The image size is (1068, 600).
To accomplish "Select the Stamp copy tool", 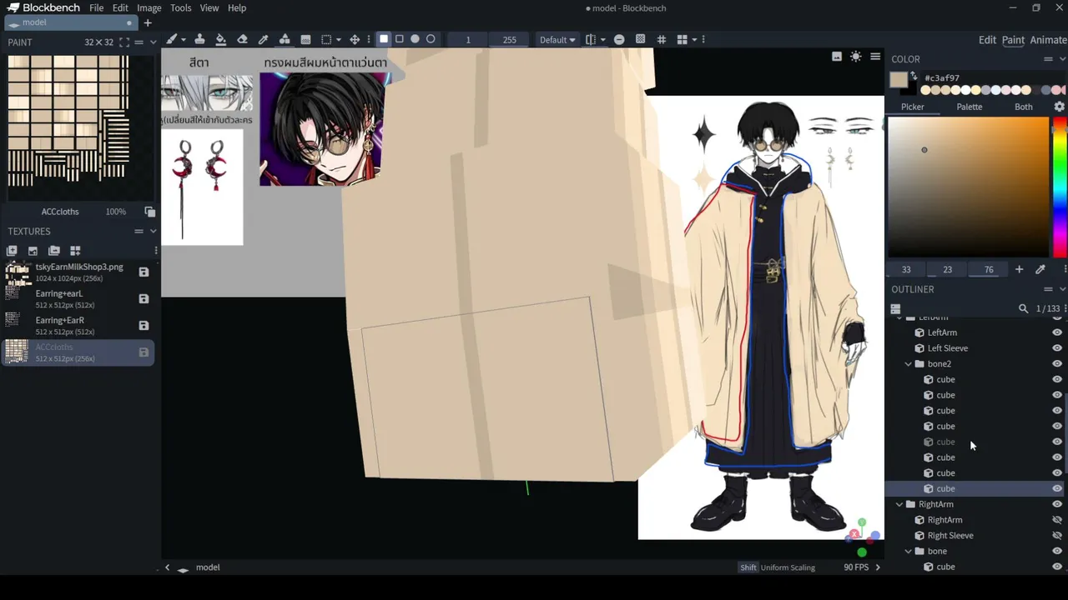I will coord(199,39).
